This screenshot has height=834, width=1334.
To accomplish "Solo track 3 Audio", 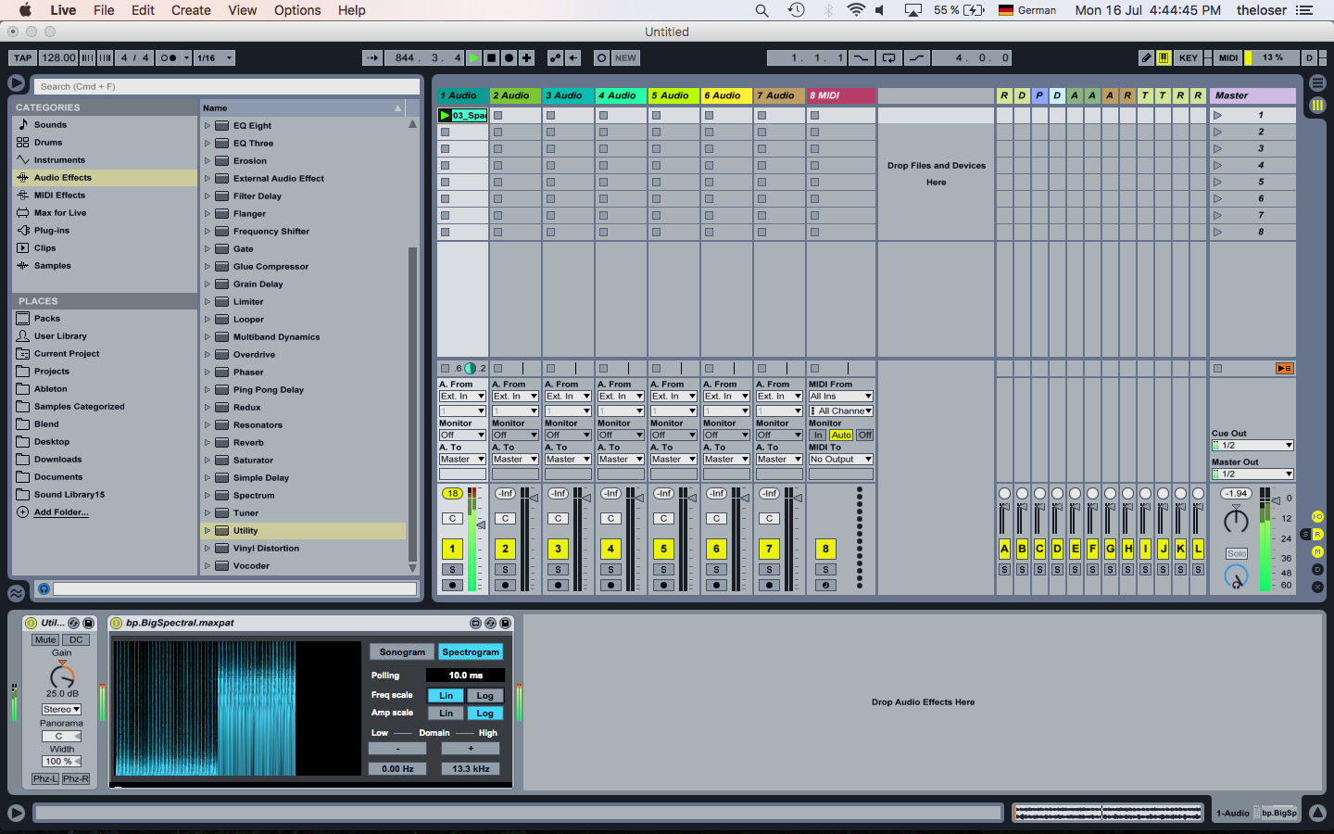I will [558, 569].
